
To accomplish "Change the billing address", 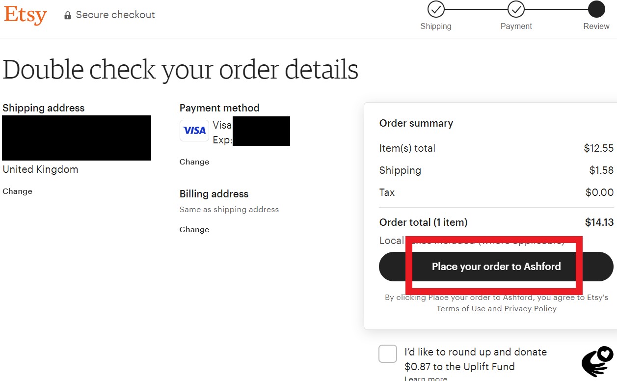I will [194, 229].
